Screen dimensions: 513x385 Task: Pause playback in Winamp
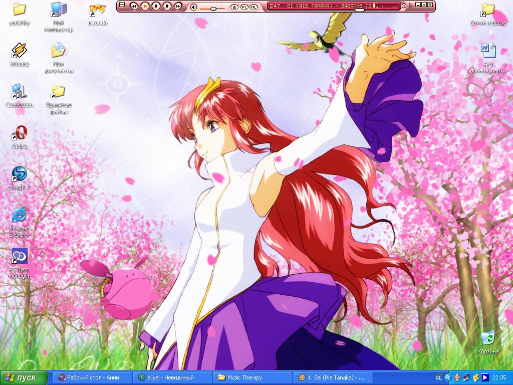pos(156,6)
